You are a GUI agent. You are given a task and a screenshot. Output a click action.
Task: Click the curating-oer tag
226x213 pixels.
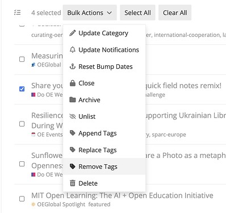coord(47,35)
